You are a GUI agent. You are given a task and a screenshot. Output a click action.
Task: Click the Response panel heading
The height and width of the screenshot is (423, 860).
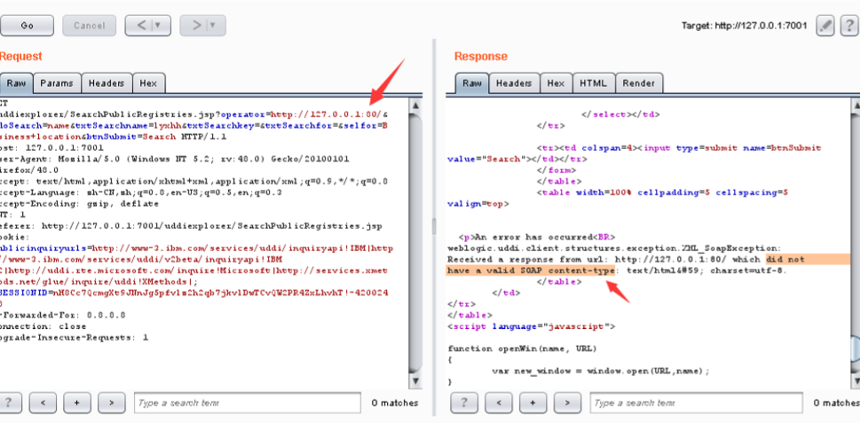point(480,57)
